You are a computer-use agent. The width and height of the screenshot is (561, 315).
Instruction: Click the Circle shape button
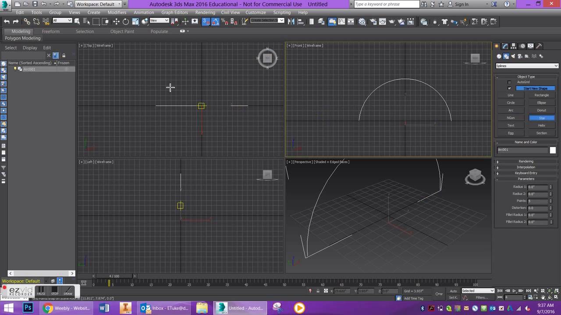511,103
